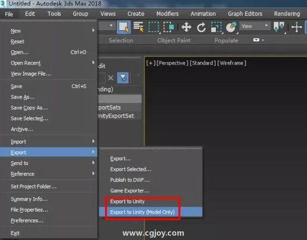Click the [Standard] viewport label

202,63
